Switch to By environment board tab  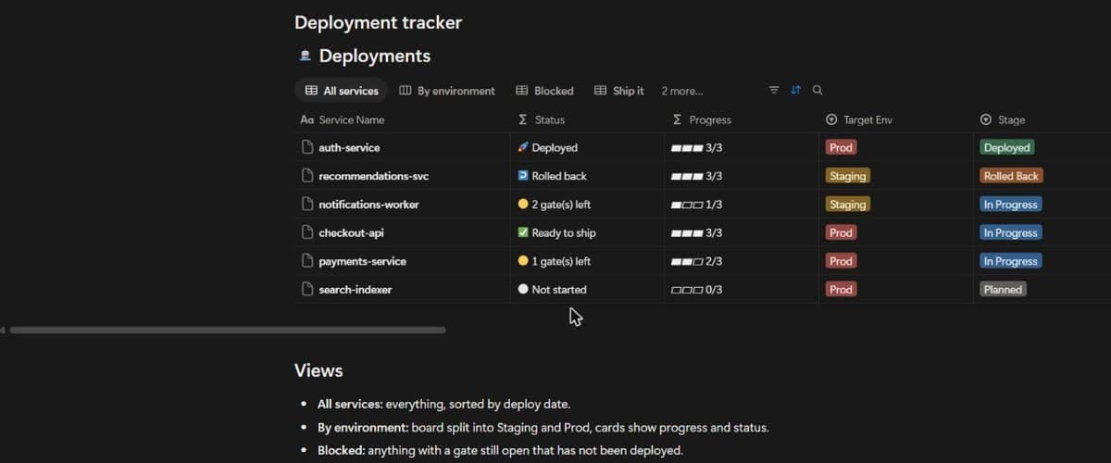click(x=447, y=91)
